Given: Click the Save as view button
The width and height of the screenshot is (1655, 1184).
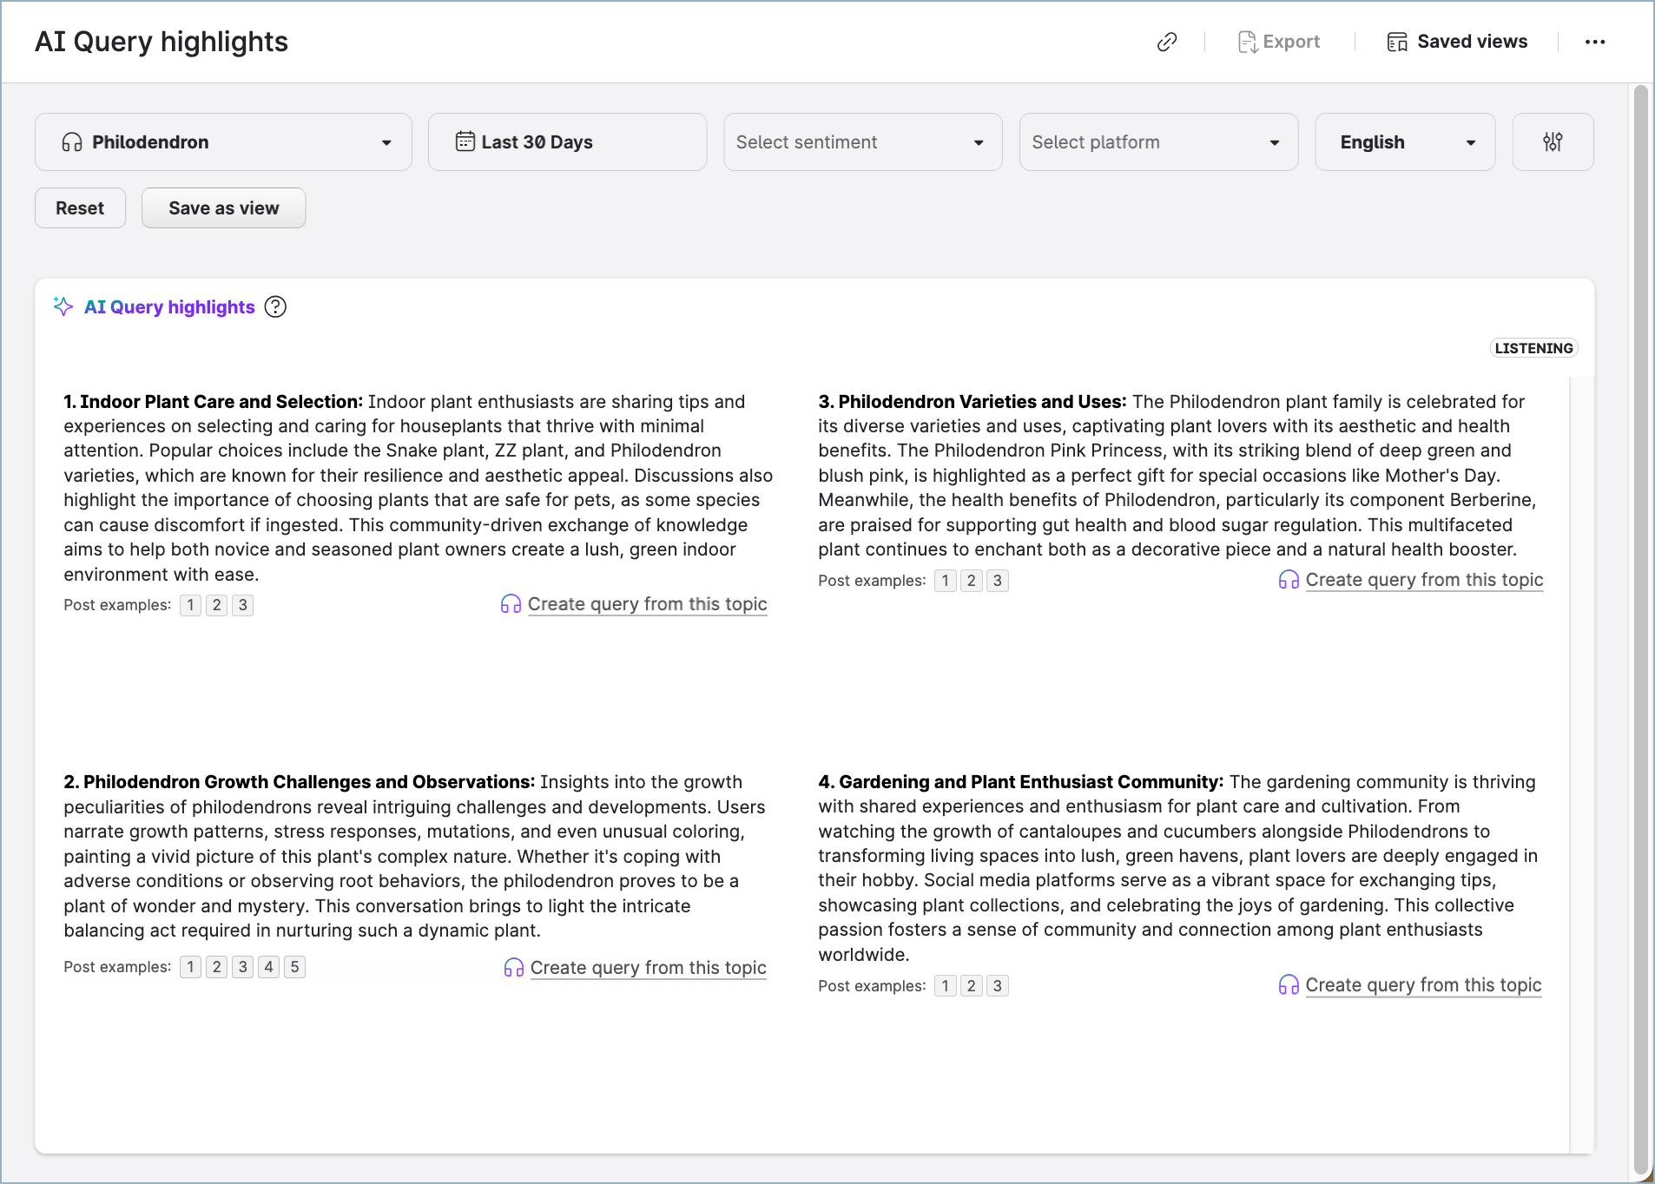Looking at the screenshot, I should click(x=223, y=208).
